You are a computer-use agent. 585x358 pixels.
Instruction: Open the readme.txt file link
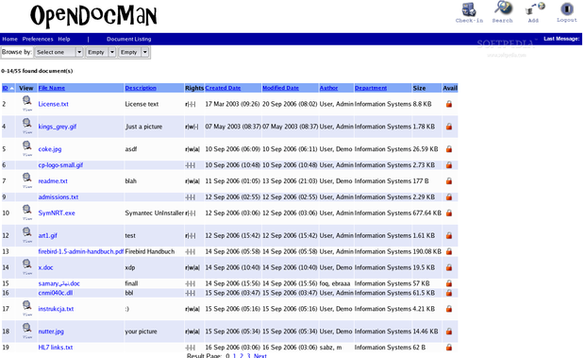(53, 181)
